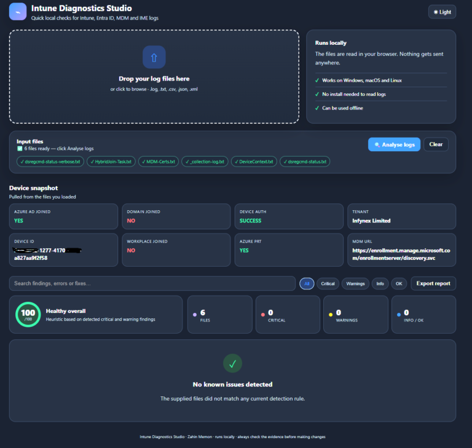
Task: Export the diagnostics report
Action: tap(433, 283)
